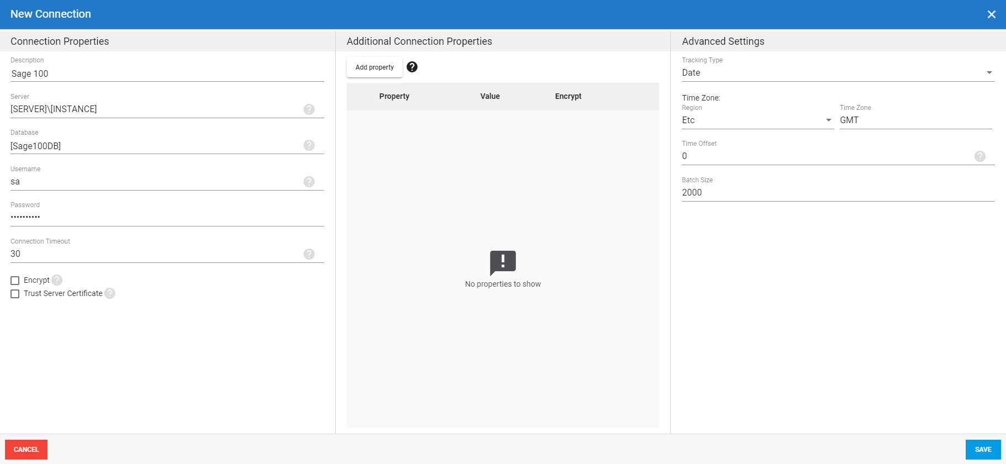Click into the Password field
1006x464 pixels.
tap(167, 218)
